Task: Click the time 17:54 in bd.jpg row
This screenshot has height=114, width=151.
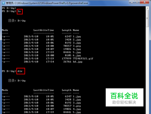Action: click(50, 62)
